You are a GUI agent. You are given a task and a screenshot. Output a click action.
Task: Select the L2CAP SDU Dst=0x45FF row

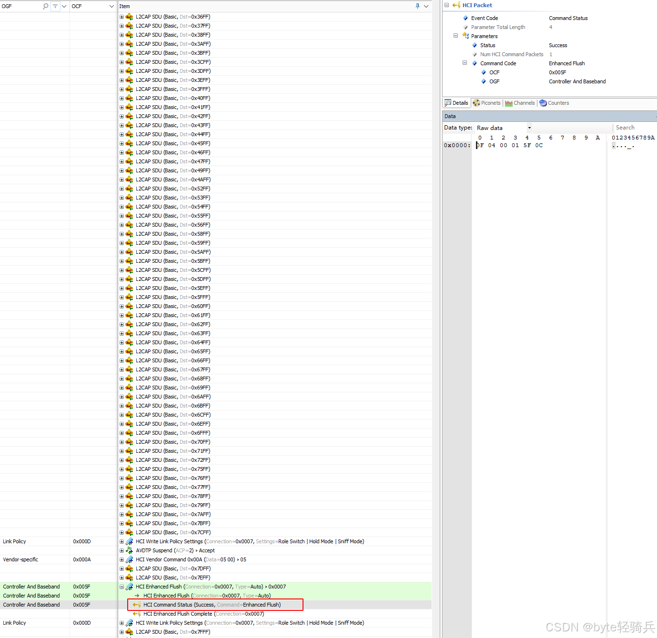coord(216,143)
